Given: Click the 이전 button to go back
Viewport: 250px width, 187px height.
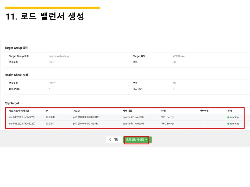Looking at the screenshot, I should 114,139.
